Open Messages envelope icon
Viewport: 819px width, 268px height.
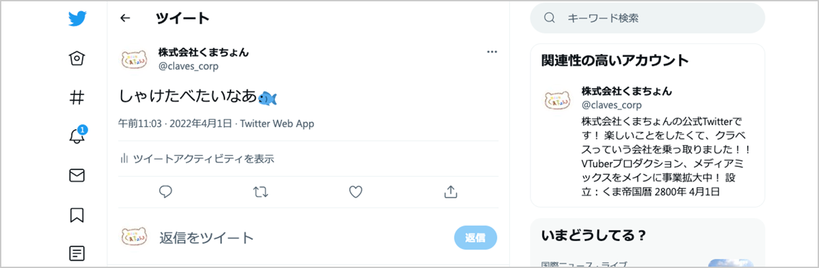(x=77, y=175)
